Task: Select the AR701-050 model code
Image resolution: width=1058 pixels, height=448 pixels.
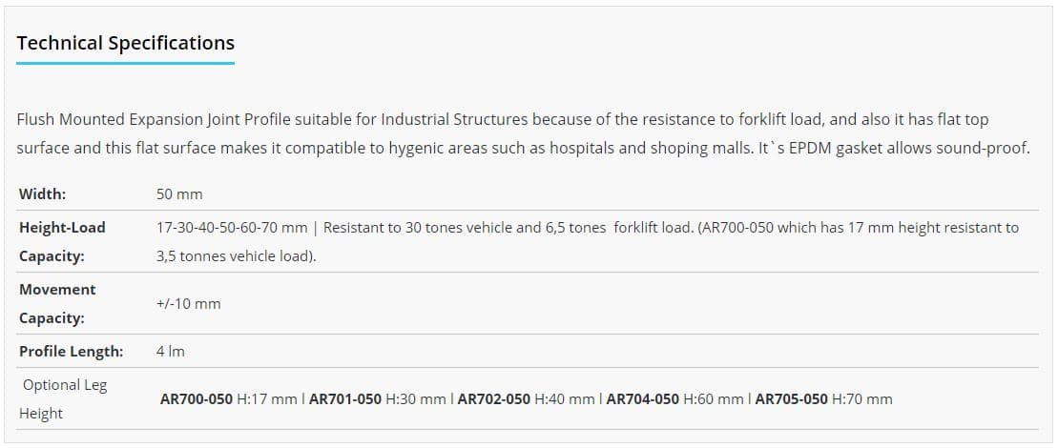Action: click(345, 399)
